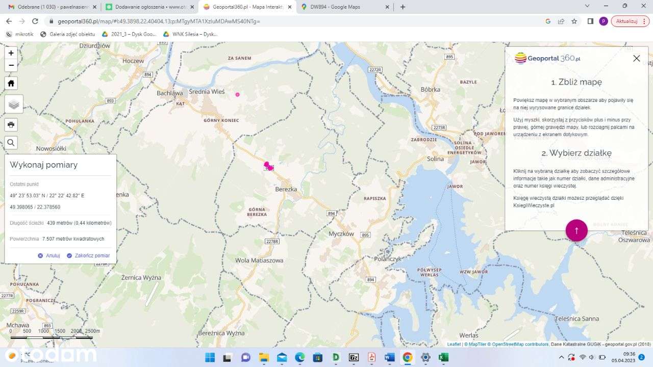Viewport: 653px width, 367px height.
Task: Open a new browser tab
Action: click(x=403, y=7)
